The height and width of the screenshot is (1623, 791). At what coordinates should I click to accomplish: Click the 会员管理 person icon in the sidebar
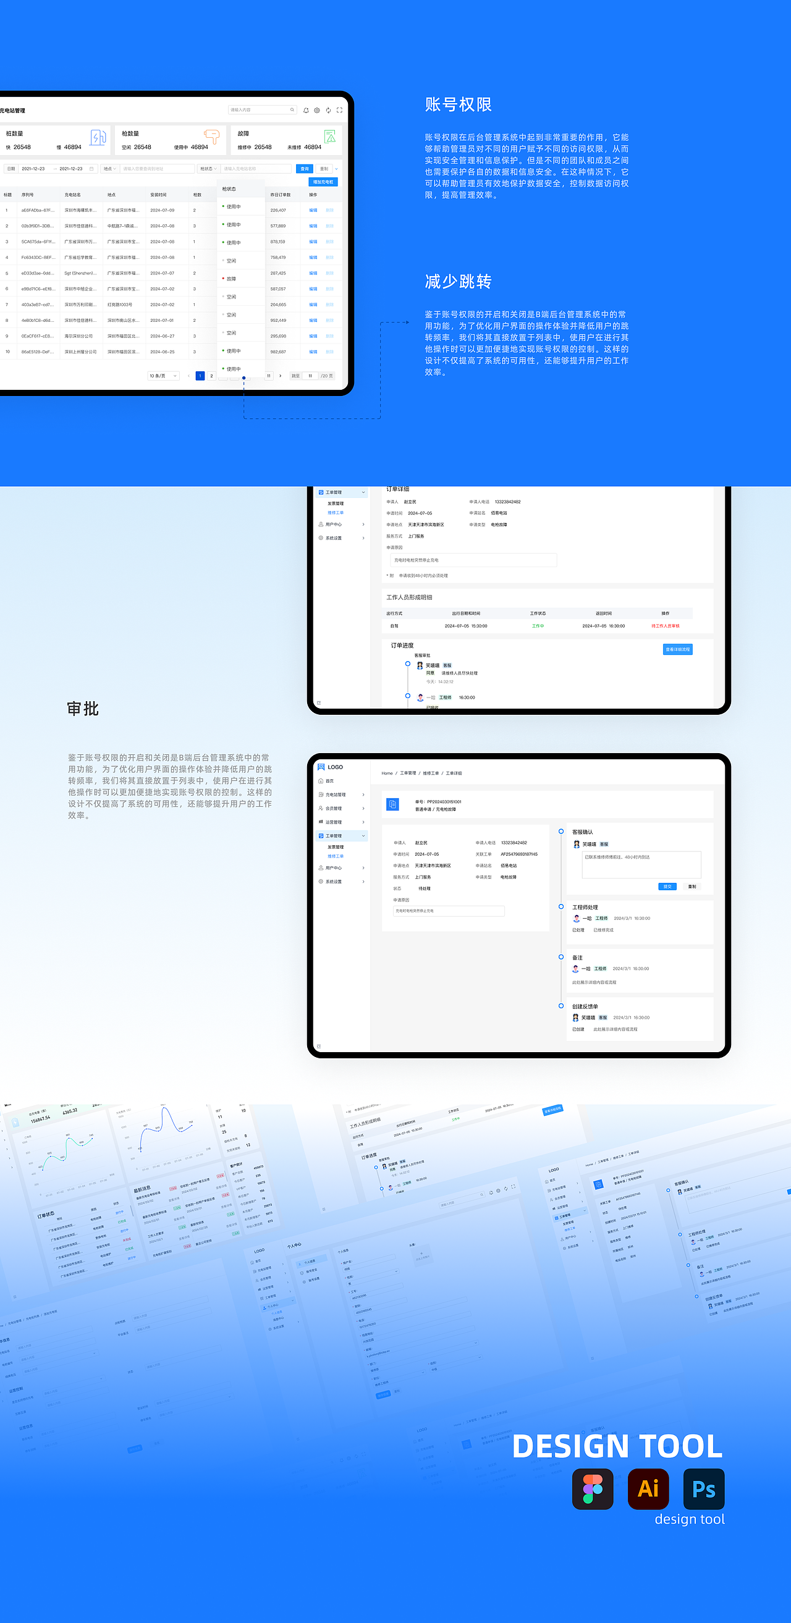point(321,808)
